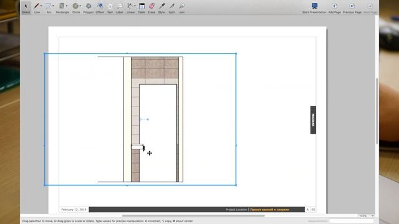Image resolution: width=399 pixels, height=224 pixels.
Task: Click Start Presentation monitor icon
Action: pos(314,6)
